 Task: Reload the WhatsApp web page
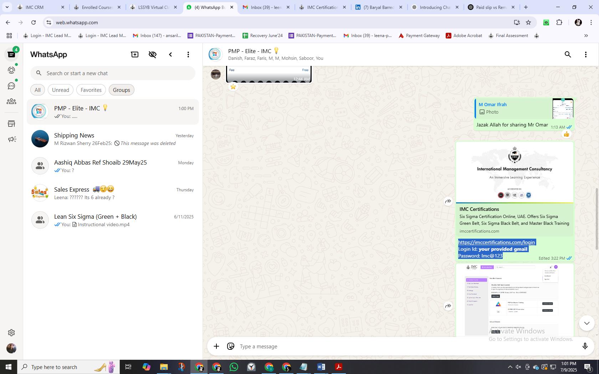34,22
